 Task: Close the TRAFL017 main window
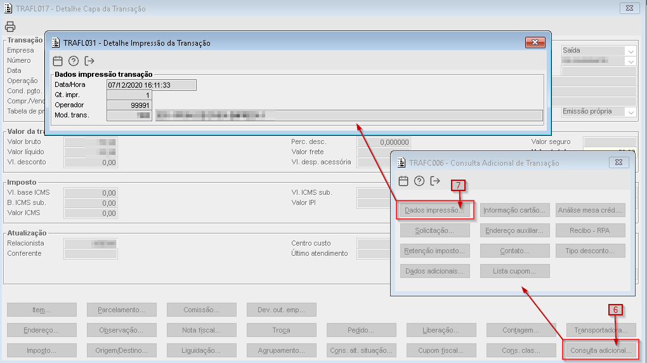630,8
